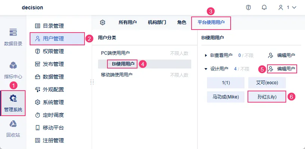Viewport: 305px width, 149px height.
Task: Select 移动端使用用户 category row
Action: pyautogui.click(x=145, y=75)
